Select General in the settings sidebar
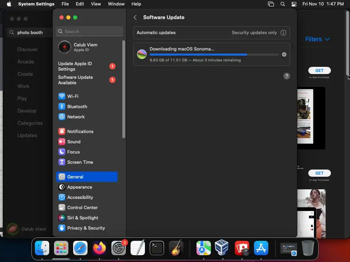 [x=86, y=177]
